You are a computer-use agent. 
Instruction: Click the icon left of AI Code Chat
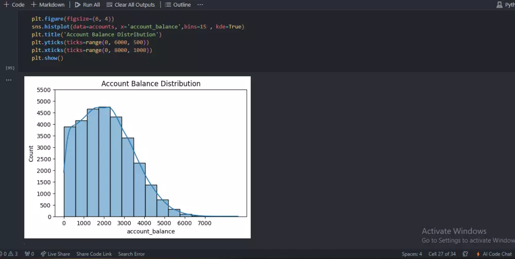tap(465, 254)
